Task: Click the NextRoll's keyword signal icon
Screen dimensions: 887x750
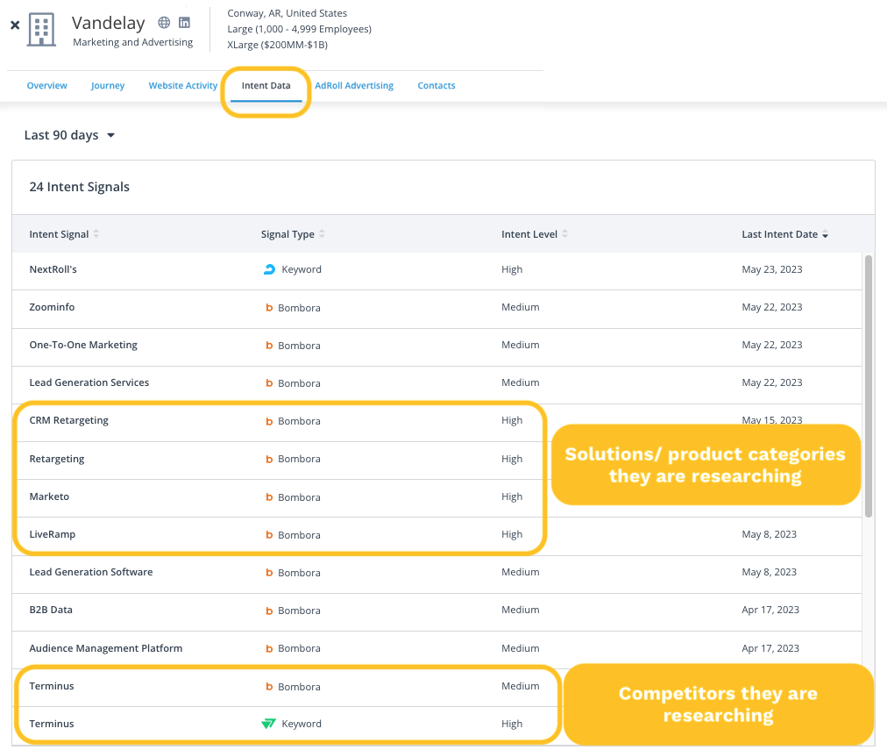Action: pos(269,269)
